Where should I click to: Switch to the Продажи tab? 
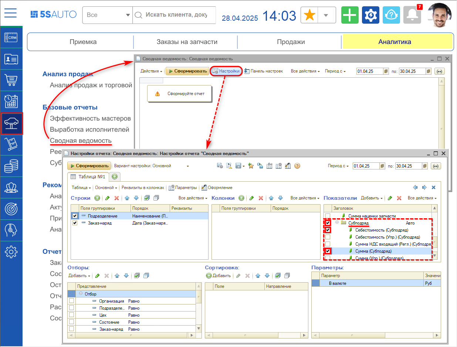pos(291,42)
